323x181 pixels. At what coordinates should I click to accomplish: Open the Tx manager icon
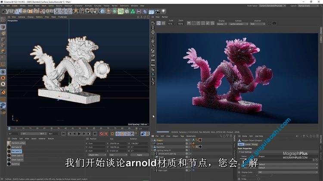pos(153,70)
